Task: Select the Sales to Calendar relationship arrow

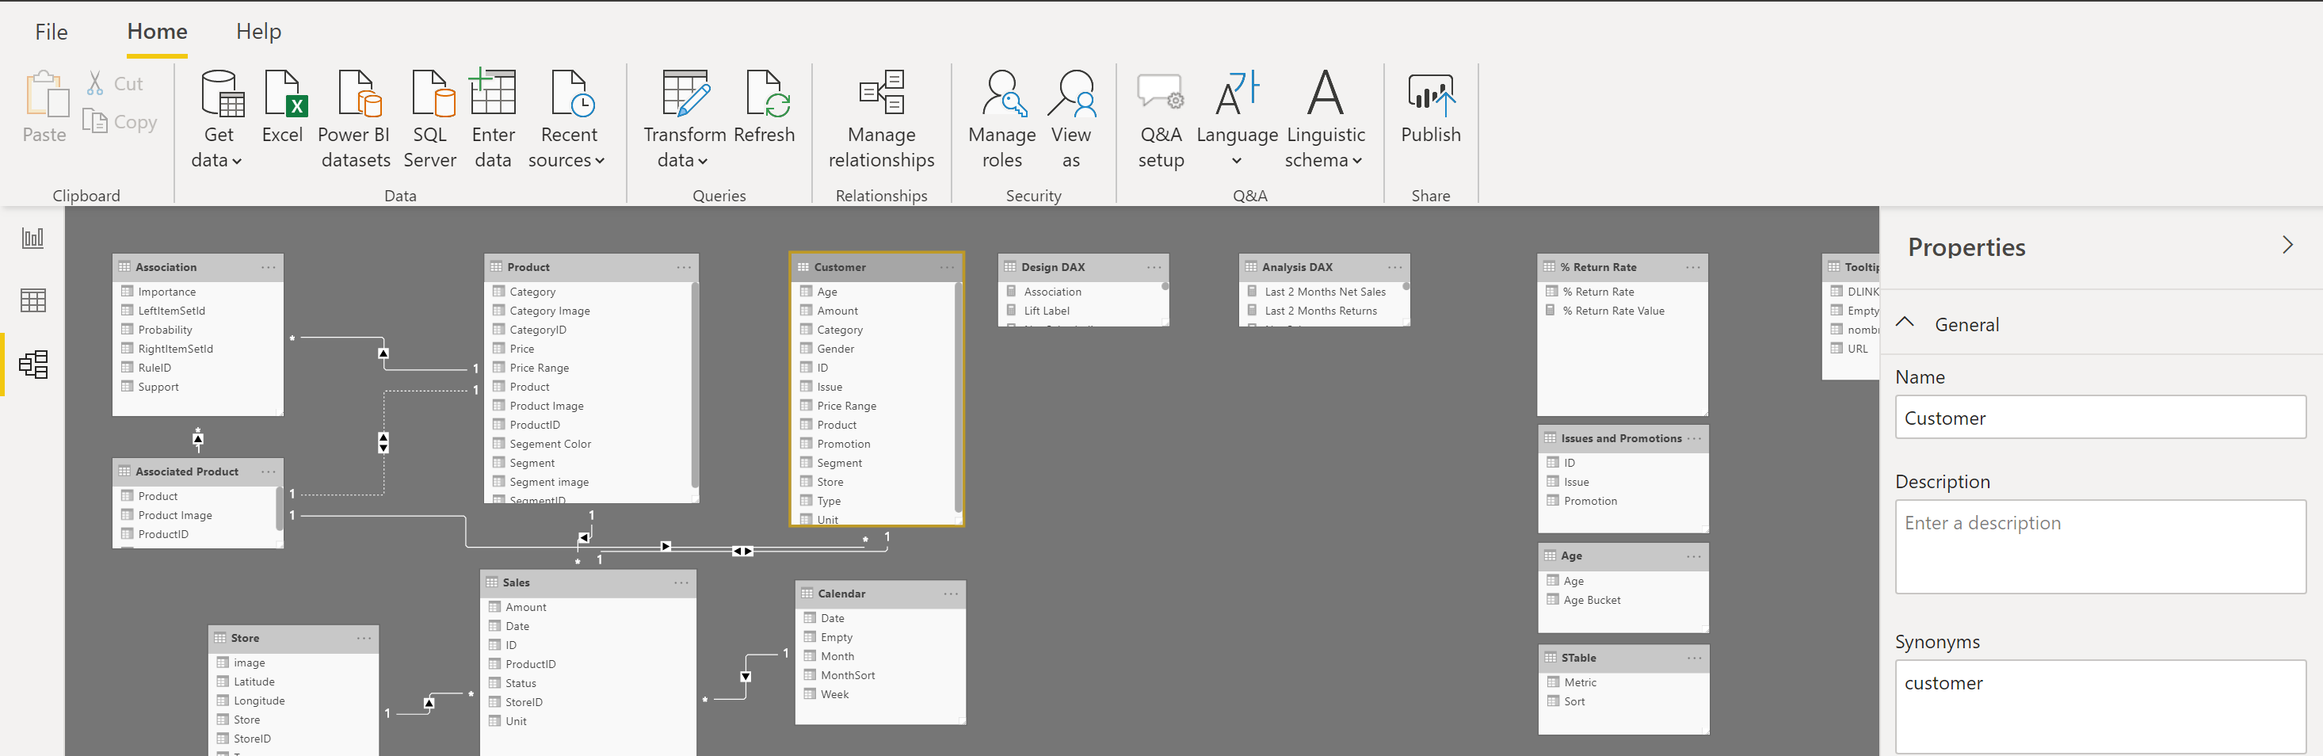Action: pos(746,677)
